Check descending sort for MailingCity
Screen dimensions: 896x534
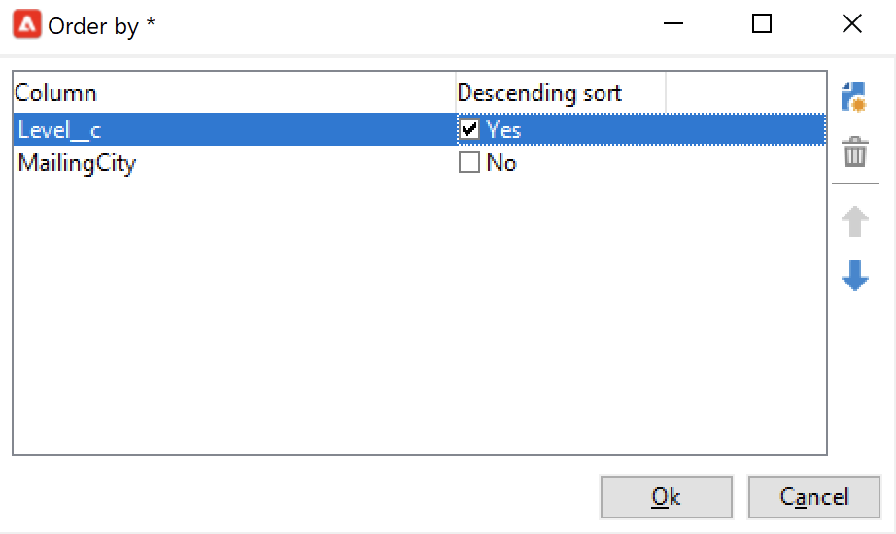pos(469,163)
